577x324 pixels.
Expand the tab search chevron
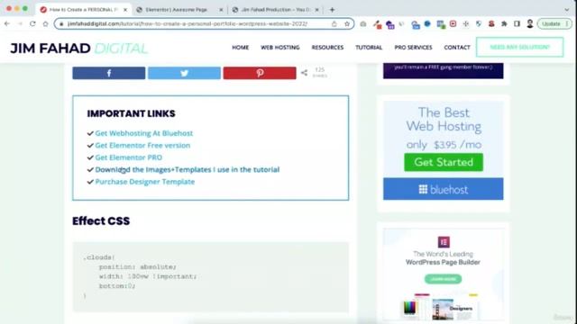pos(567,10)
